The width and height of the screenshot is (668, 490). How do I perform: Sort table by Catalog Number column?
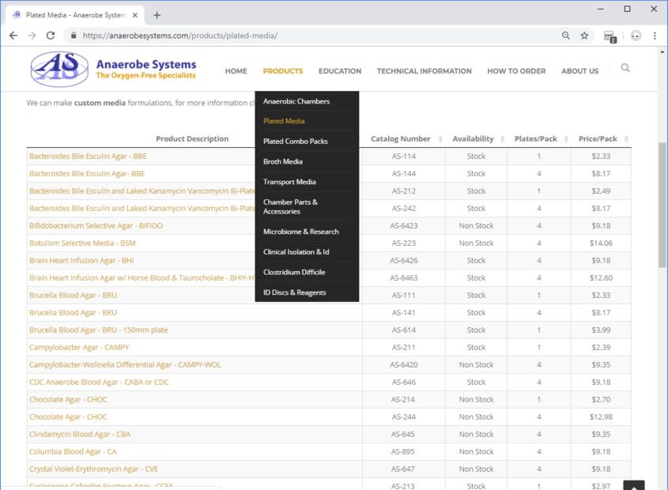pos(401,139)
